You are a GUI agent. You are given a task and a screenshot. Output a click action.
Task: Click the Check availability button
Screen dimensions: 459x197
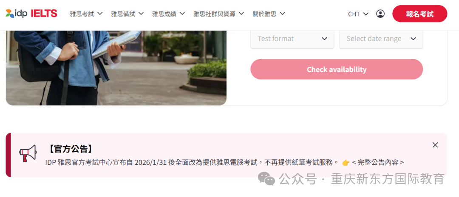pyautogui.click(x=337, y=69)
